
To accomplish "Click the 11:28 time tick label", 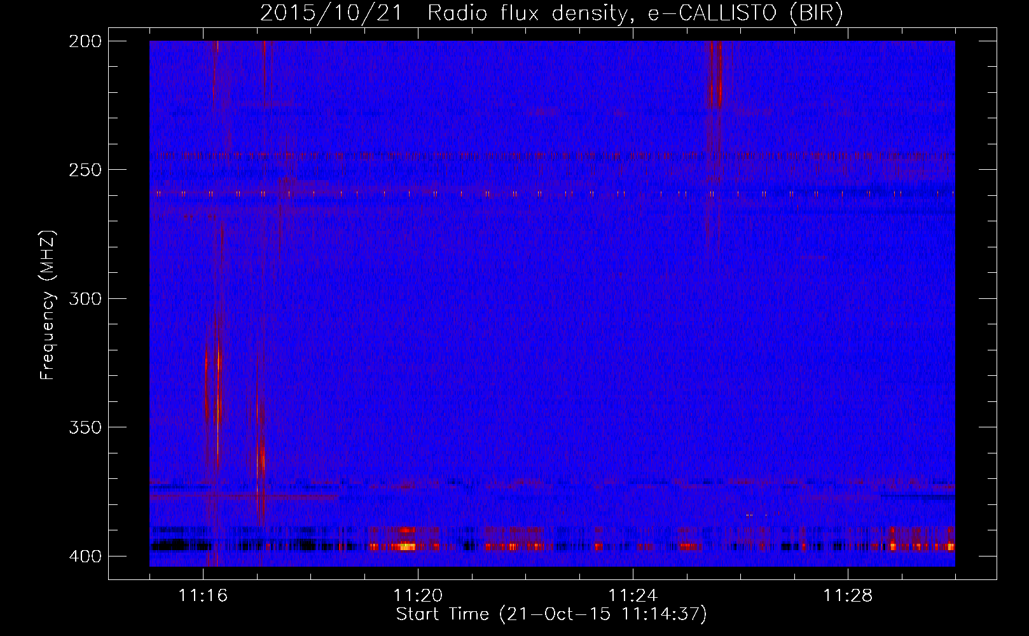I will [x=848, y=595].
